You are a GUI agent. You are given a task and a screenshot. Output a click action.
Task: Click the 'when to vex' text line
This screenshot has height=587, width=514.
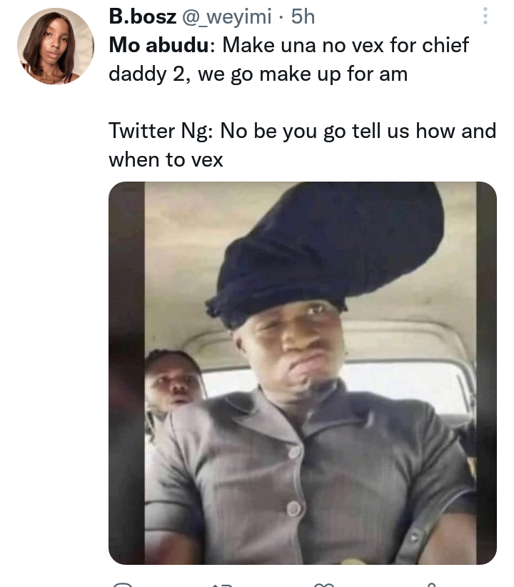166,160
